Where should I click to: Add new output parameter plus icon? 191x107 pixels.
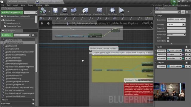coord(187,63)
